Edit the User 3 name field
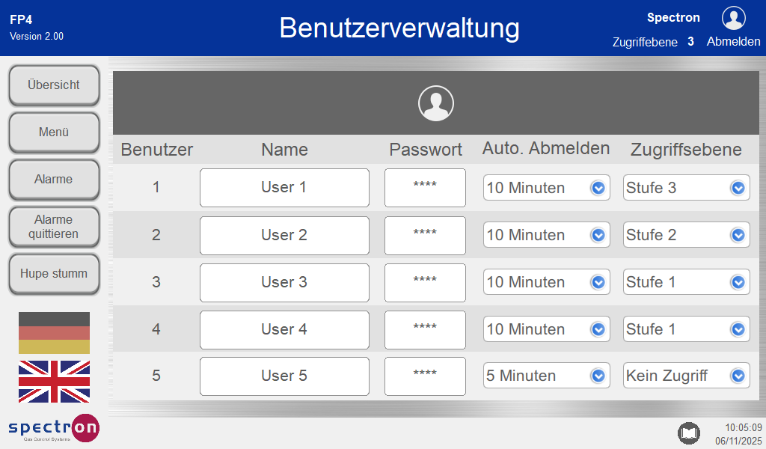Image resolution: width=766 pixels, height=449 pixels. tap(284, 282)
